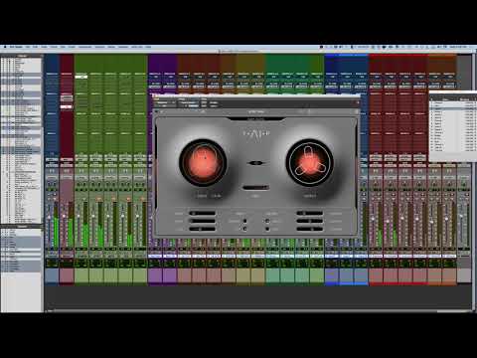Image resolution: width=477 pixels, height=358 pixels.
Task: Toggle lower-left small switch in plugin's bottom center
Action: 244,229
